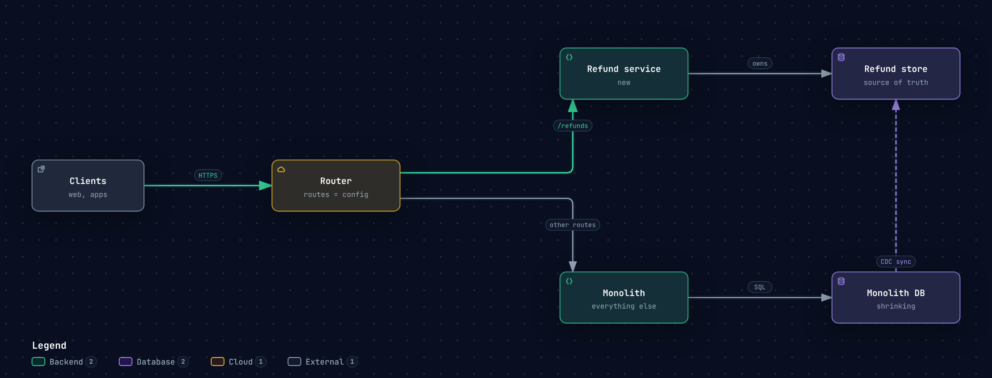This screenshot has height=378, width=992.
Task: Click the other routes edge label
Action: pos(573,225)
